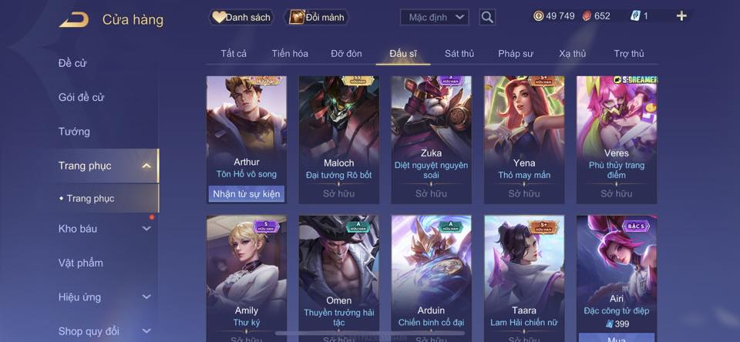This screenshot has width=740, height=342.
Task: Expand the Hiệu ứng sidebar section
Action: 146,297
